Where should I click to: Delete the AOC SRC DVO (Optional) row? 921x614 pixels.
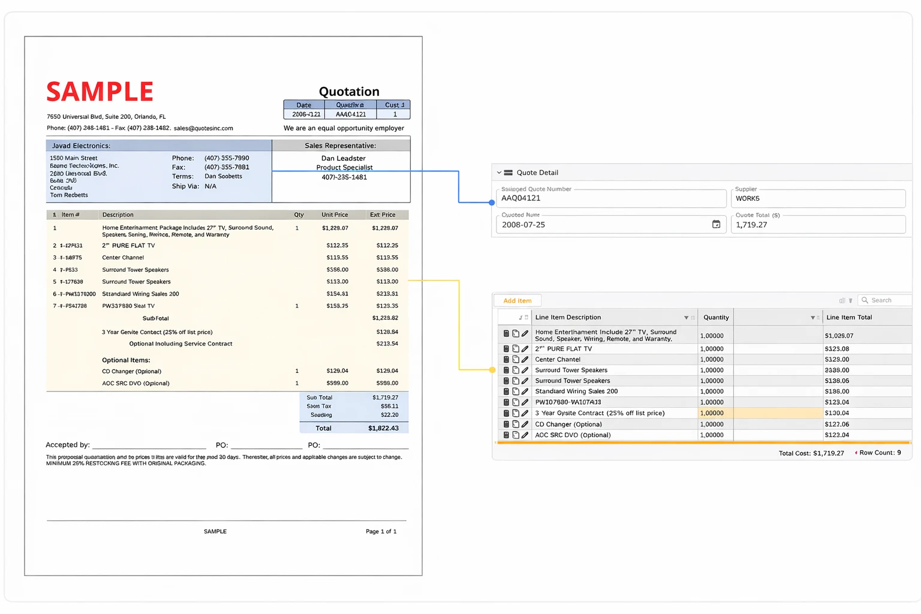tap(506, 435)
